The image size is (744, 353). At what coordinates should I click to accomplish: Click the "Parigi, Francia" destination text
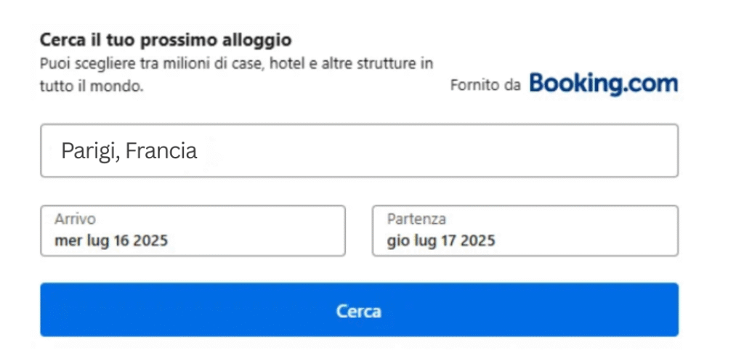pyautogui.click(x=129, y=151)
